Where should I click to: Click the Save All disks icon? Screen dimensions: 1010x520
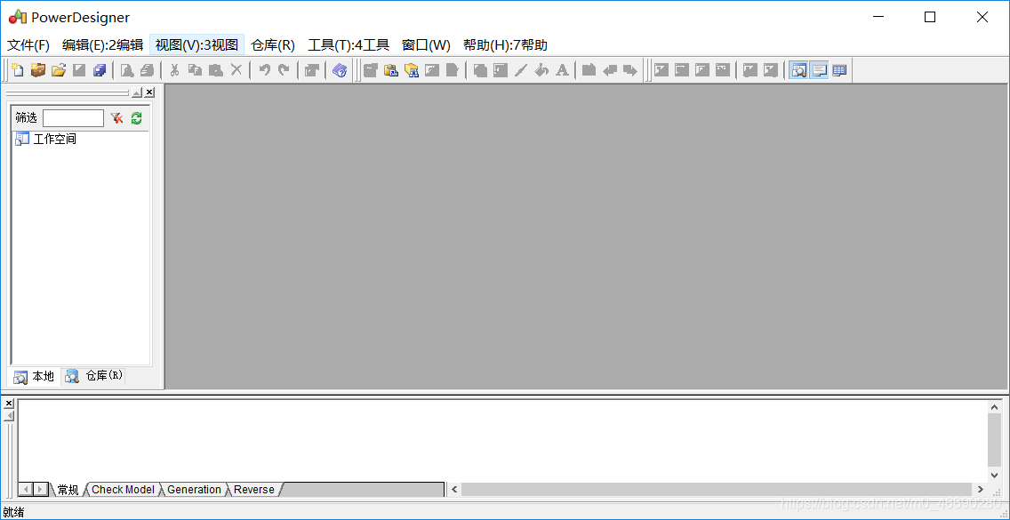100,70
